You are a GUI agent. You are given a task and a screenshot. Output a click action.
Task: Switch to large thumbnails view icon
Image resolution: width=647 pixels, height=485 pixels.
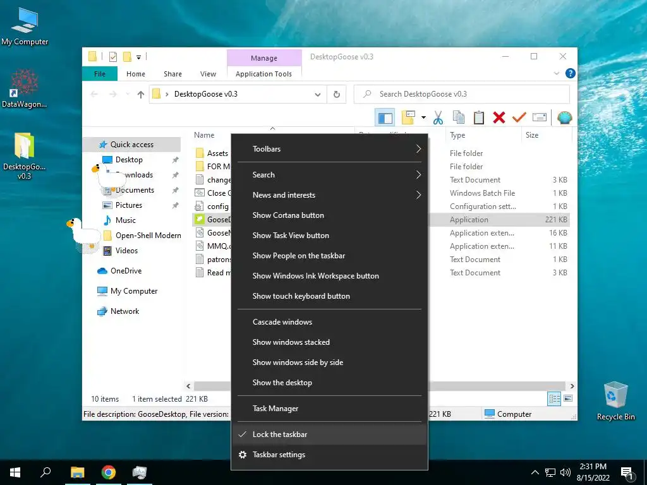click(568, 398)
